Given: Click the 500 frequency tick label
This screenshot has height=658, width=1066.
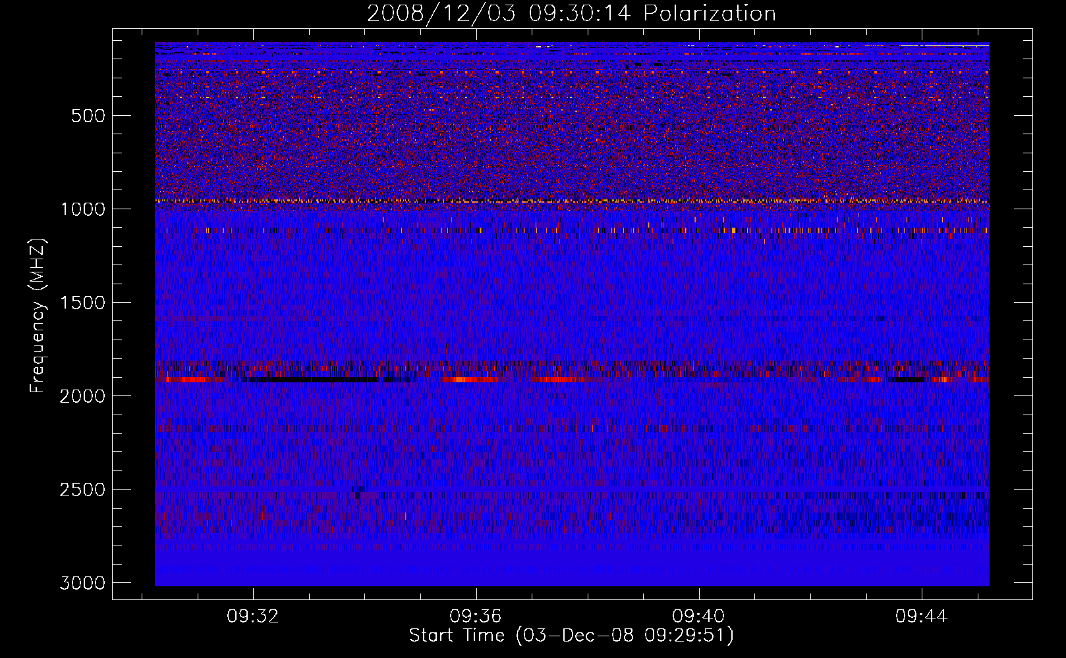Looking at the screenshot, I should point(88,116).
